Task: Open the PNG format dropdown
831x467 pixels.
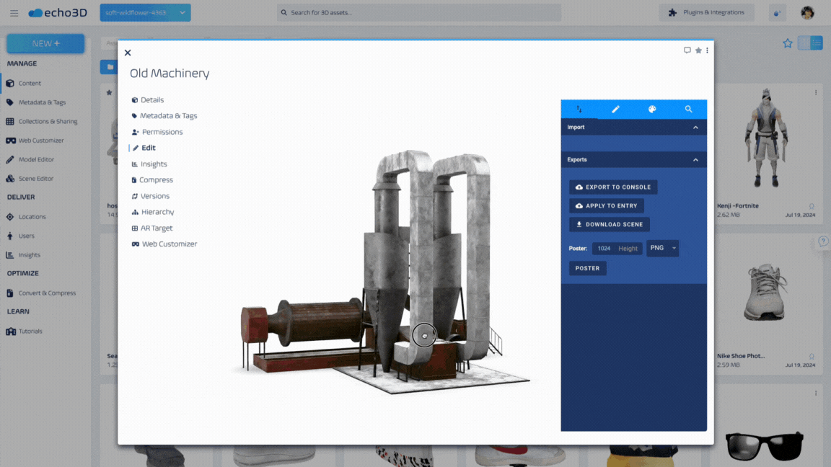Action: 662,249
